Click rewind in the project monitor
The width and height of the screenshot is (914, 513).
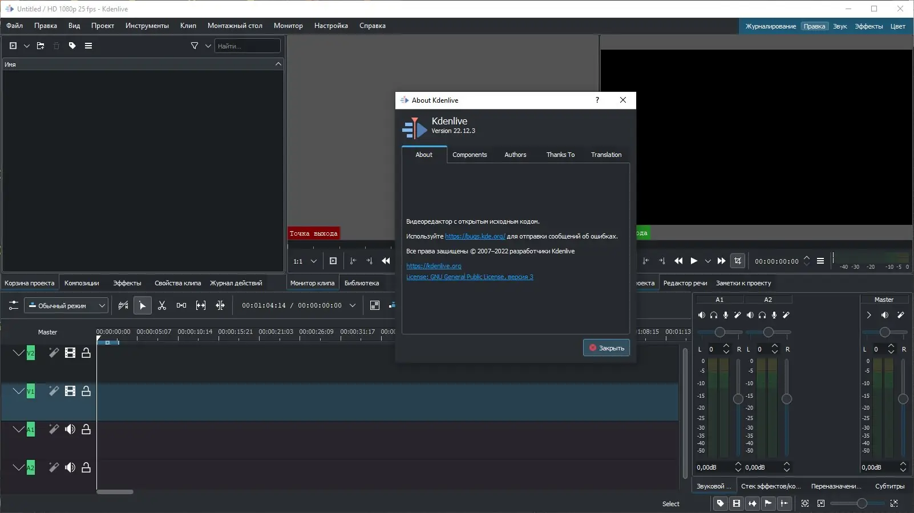(x=678, y=261)
